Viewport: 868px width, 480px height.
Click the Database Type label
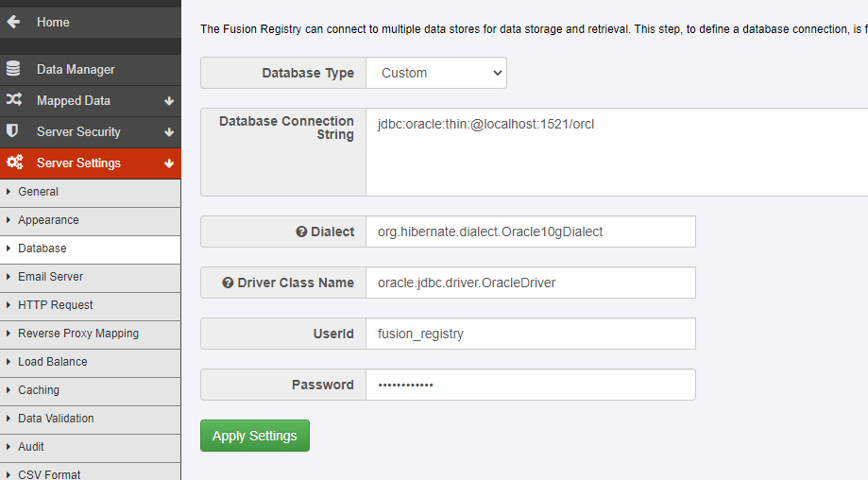[308, 73]
